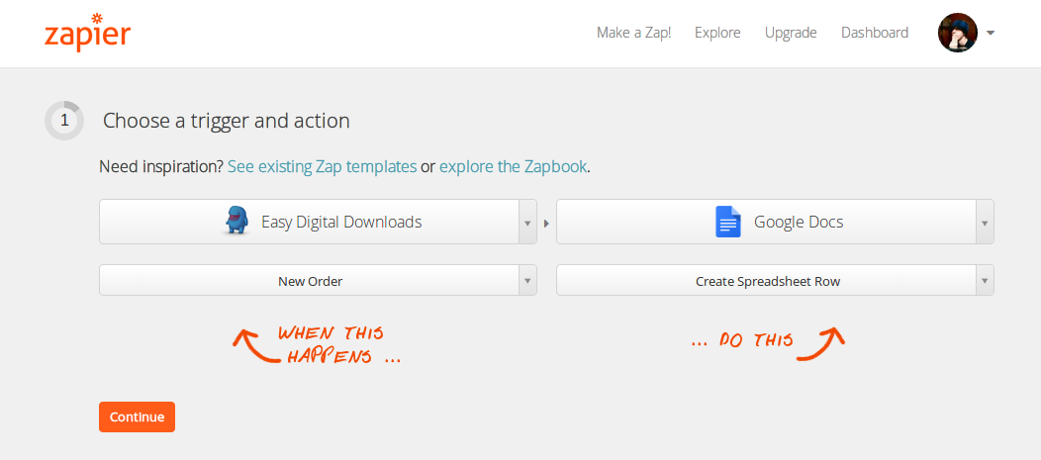Click the arrow between trigger and action apps
The image size is (1041, 460).
(546, 223)
